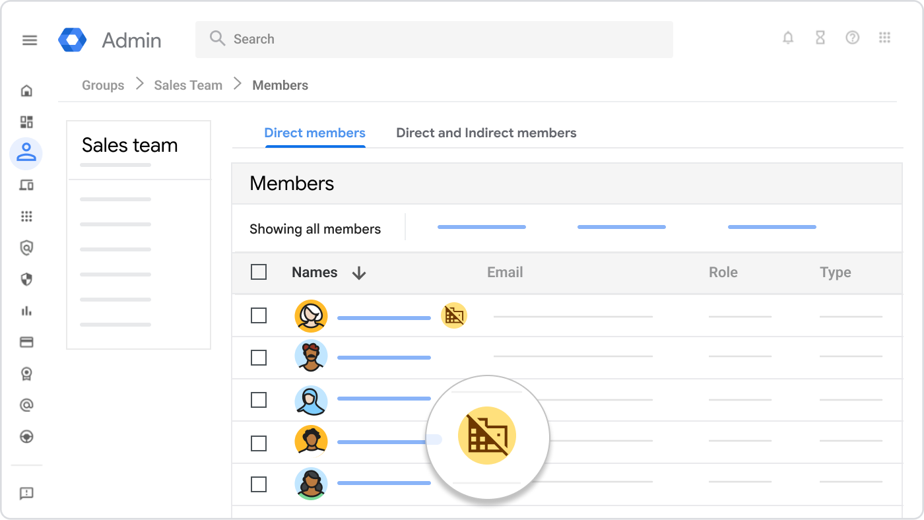924x520 pixels.
Task: Click the hourglass tasks icon
Action: pos(820,38)
